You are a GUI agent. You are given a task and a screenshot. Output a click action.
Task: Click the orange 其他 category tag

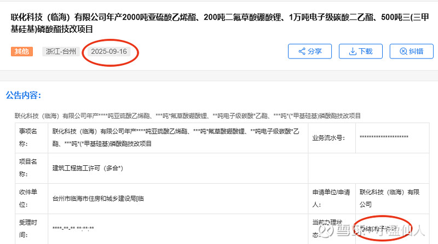coord(22,51)
